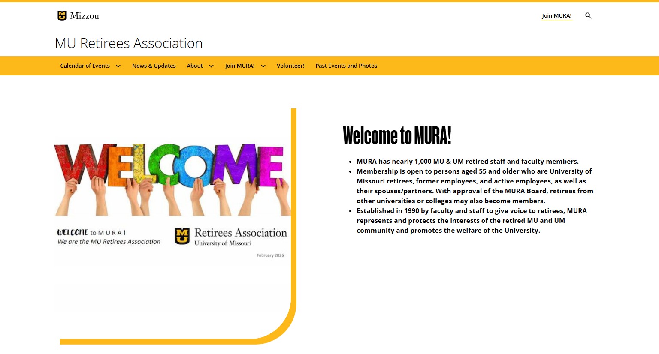
Task: Click the "February 2026" caption in the image
Action: point(270,255)
